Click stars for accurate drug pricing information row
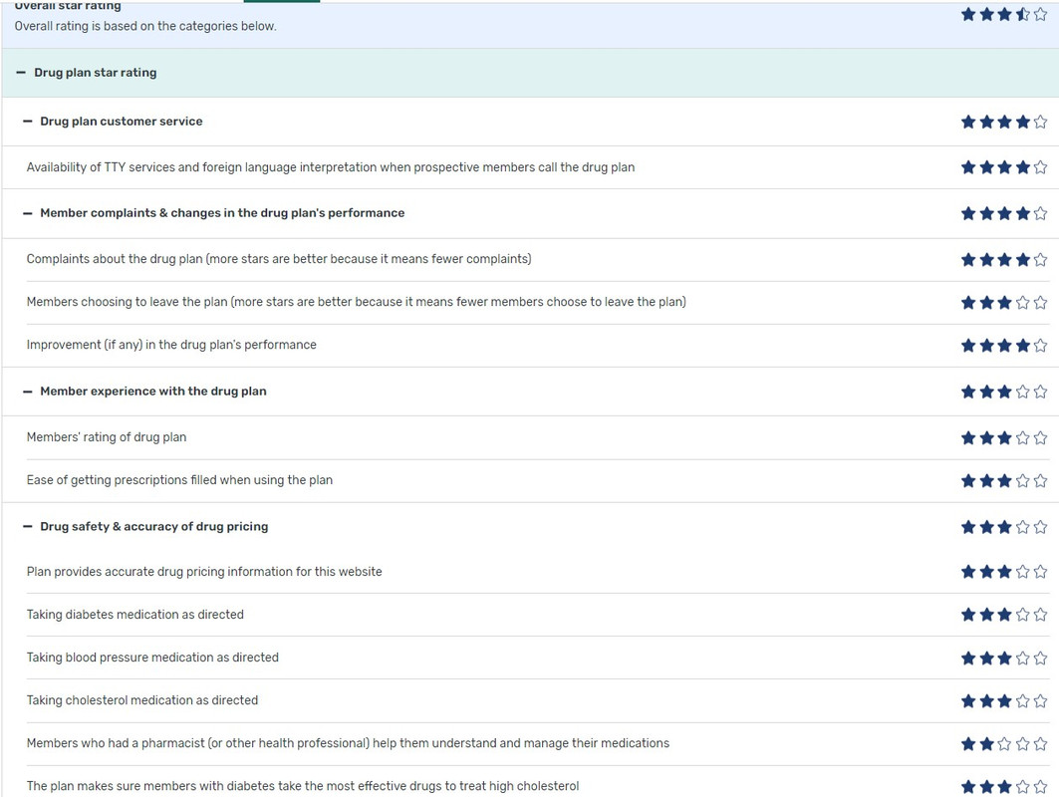1059x797 pixels. pyautogui.click(x=1003, y=572)
